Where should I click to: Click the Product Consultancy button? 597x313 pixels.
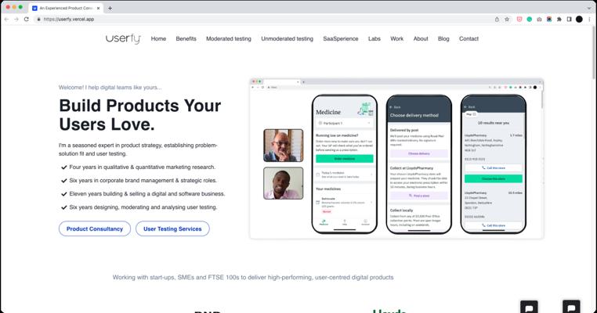pos(95,228)
